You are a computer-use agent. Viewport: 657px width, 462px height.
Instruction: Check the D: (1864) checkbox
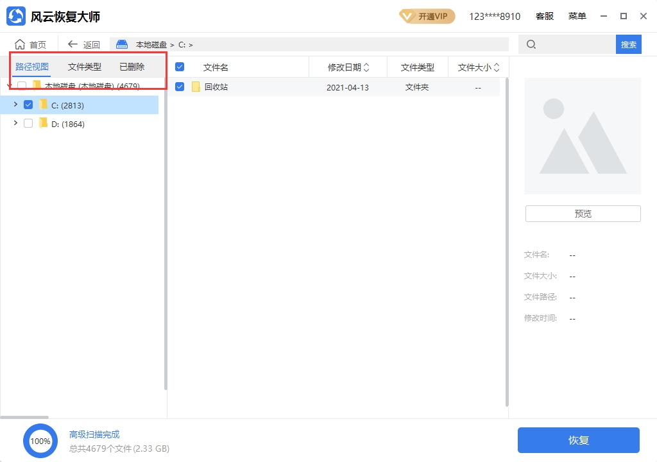pyautogui.click(x=28, y=124)
